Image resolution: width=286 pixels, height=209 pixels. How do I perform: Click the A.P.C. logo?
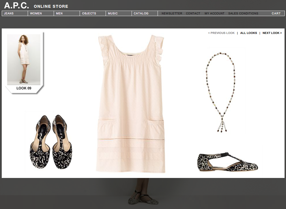point(16,5)
